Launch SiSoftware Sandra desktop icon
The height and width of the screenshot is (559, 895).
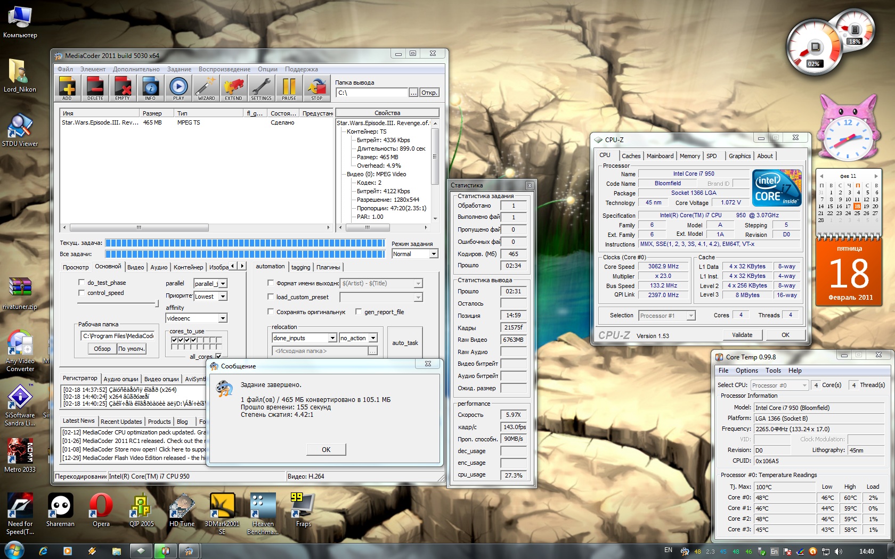[x=20, y=406]
